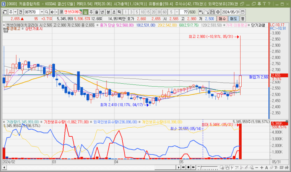This screenshot has height=172, width=291.
Task: Click the 평 button
Action: (x=242, y=19)
